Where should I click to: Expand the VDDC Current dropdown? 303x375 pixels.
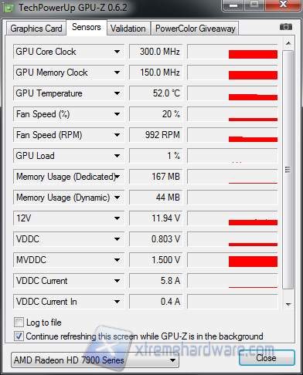[x=117, y=281]
